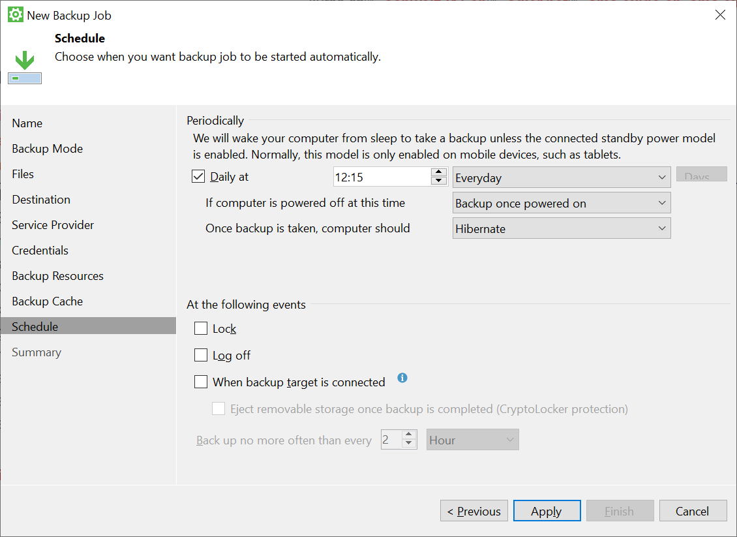Expand the Backup once powered on dropdown
This screenshot has height=537, width=737.
point(561,203)
